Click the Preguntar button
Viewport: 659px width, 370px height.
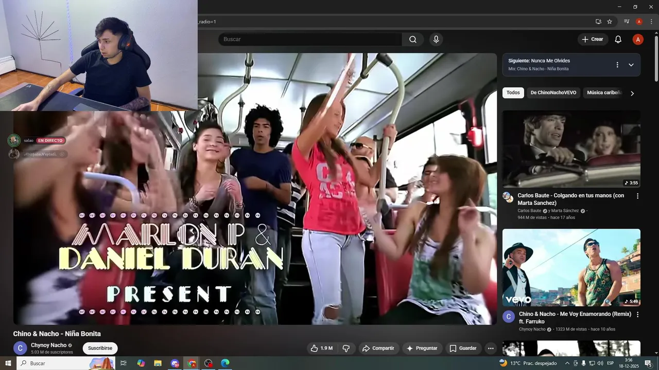tap(422, 348)
